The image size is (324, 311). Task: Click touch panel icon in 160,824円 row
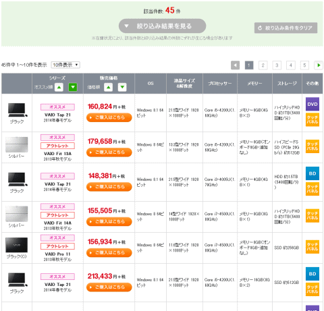coord(313,119)
